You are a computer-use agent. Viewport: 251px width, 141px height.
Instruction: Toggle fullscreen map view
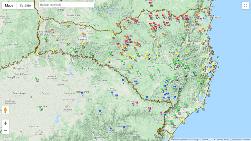245,6
